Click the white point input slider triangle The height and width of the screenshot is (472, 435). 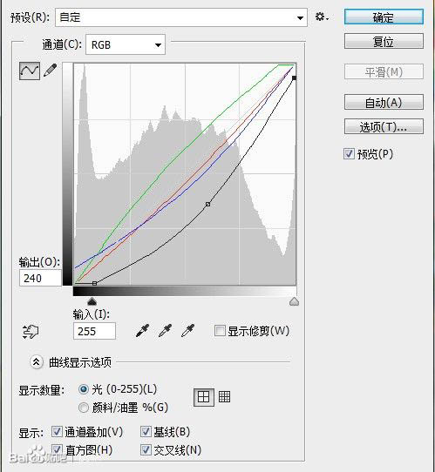coord(294,301)
